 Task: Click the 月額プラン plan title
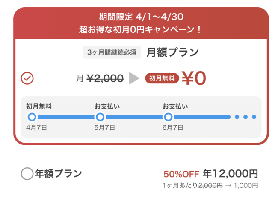[x=172, y=52]
